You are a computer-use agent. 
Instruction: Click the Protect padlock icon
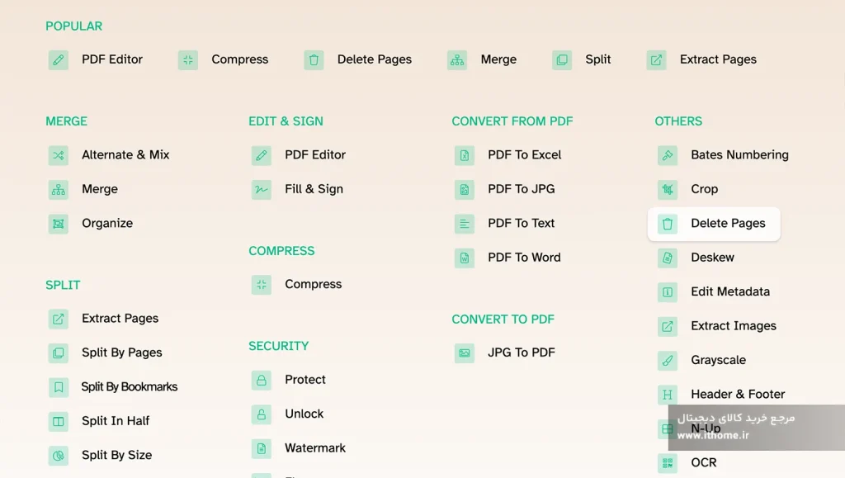coord(262,380)
